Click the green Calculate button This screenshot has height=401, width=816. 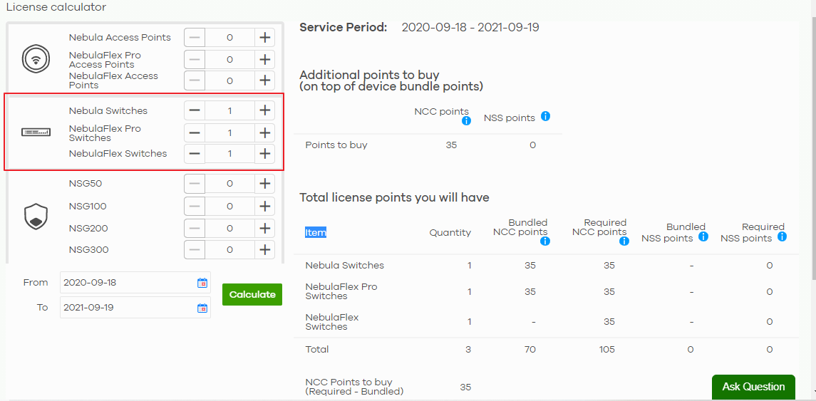(x=252, y=294)
